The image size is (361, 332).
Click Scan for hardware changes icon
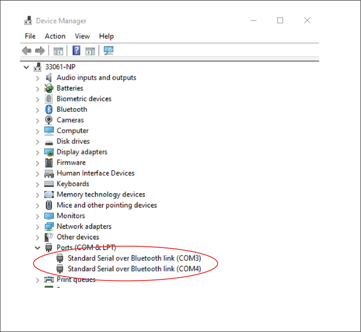(x=108, y=51)
